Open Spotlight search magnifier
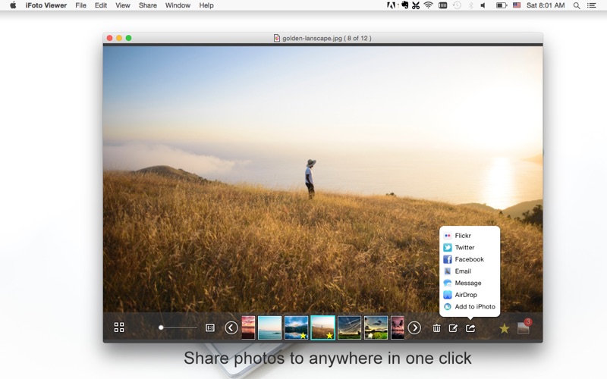This screenshot has height=379, width=607. pos(577,5)
